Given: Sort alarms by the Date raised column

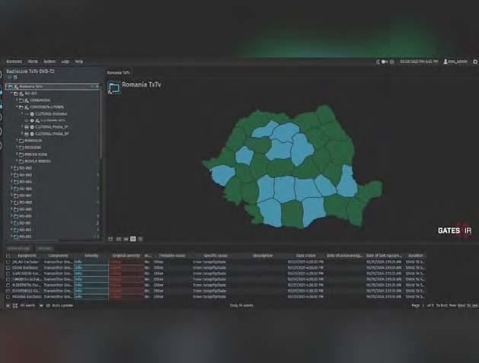Looking at the screenshot, I should point(306,256).
